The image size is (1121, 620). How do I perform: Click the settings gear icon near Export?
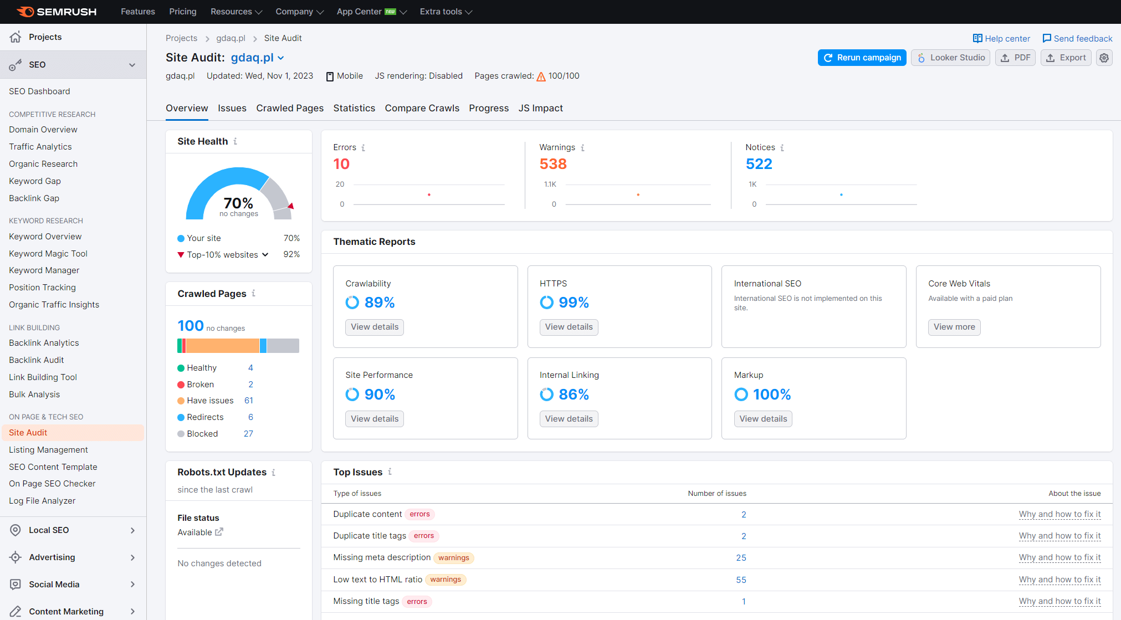1104,58
